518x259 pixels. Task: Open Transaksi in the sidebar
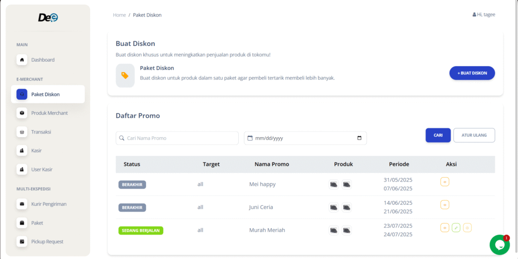[41, 132]
